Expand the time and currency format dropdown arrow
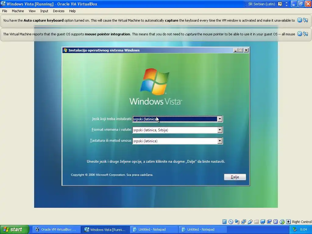This screenshot has height=234, width=312. tap(220, 130)
